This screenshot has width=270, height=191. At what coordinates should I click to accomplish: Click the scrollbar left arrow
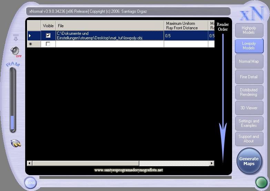(x=29, y=163)
